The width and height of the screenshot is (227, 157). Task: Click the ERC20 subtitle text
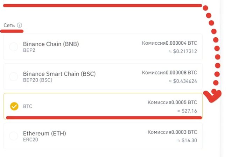point(30,140)
